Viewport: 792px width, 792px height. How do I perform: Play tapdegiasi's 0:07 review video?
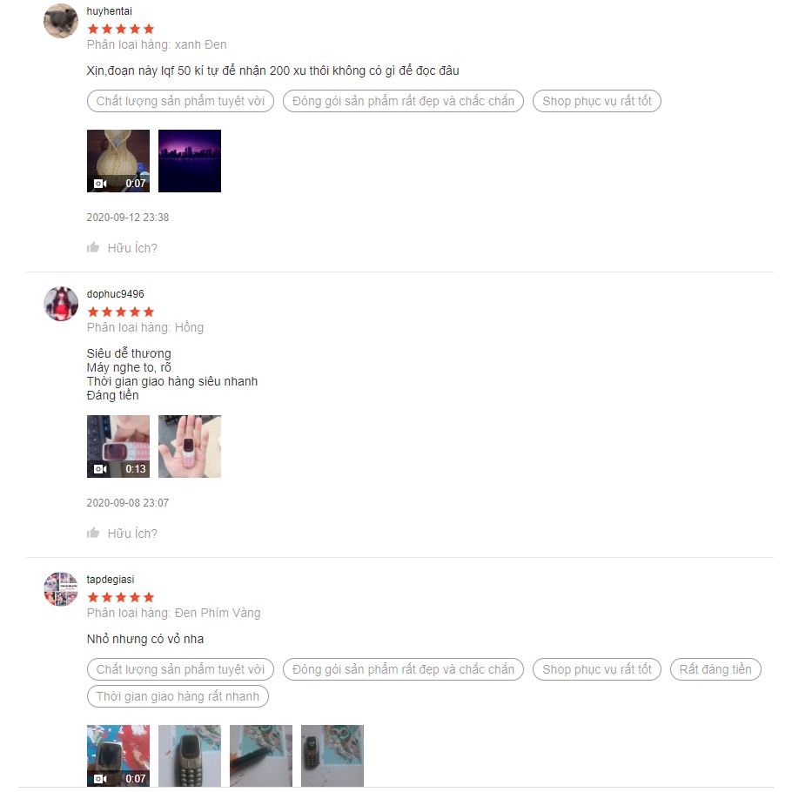(x=118, y=756)
